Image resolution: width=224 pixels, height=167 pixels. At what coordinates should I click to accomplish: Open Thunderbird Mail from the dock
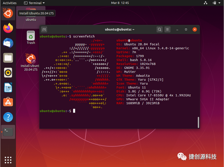[8, 43]
